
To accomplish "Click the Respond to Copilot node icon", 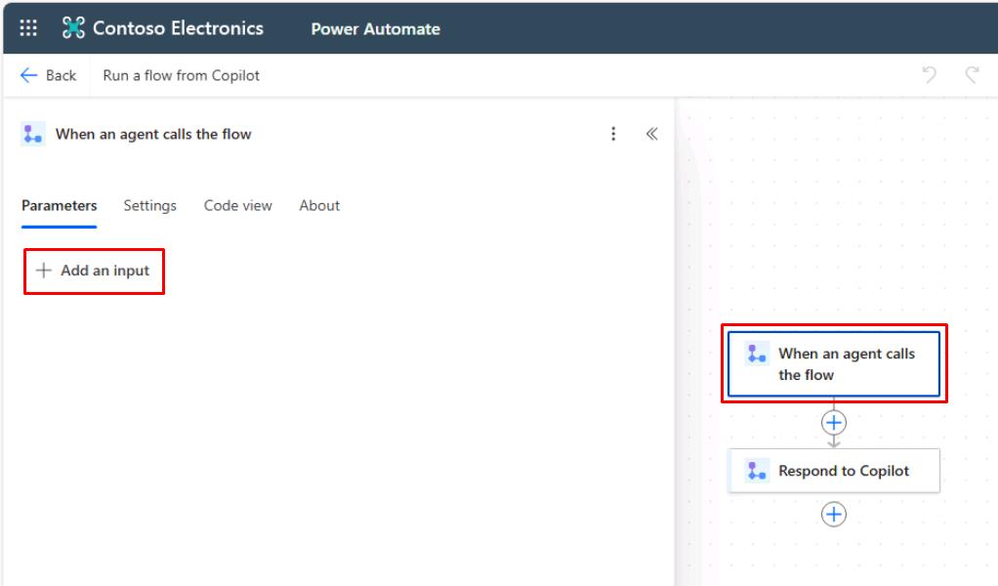I will pyautogui.click(x=757, y=471).
